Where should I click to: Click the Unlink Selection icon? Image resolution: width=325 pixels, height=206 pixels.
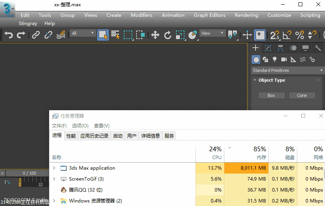pos(48,35)
